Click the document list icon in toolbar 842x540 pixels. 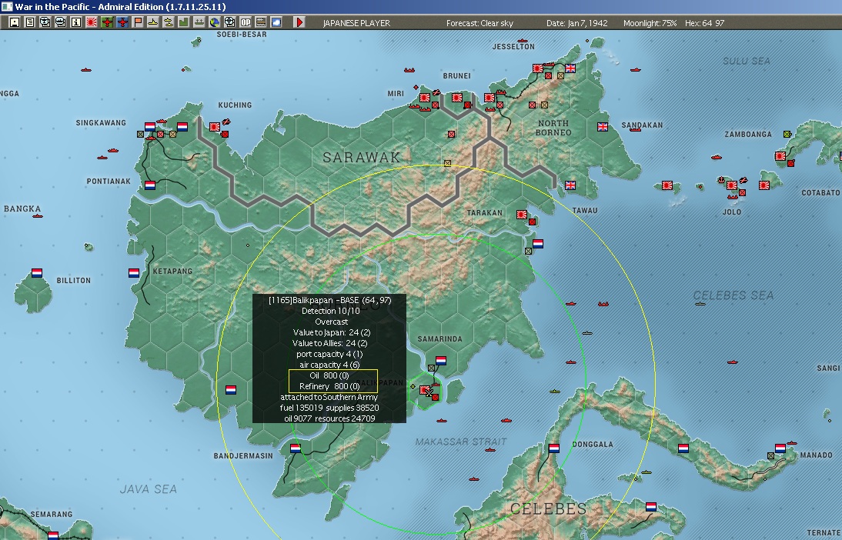[30, 22]
